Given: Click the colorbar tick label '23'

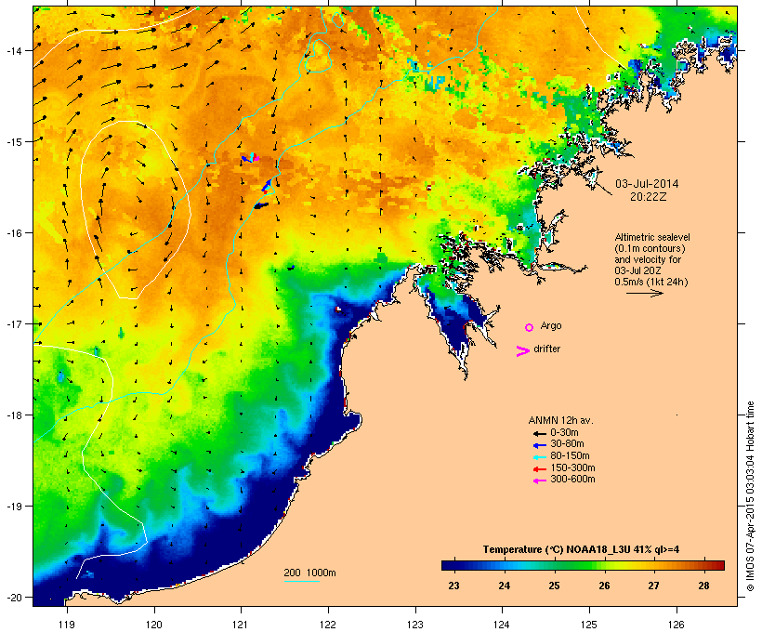Looking at the screenshot, I should 453,586.
